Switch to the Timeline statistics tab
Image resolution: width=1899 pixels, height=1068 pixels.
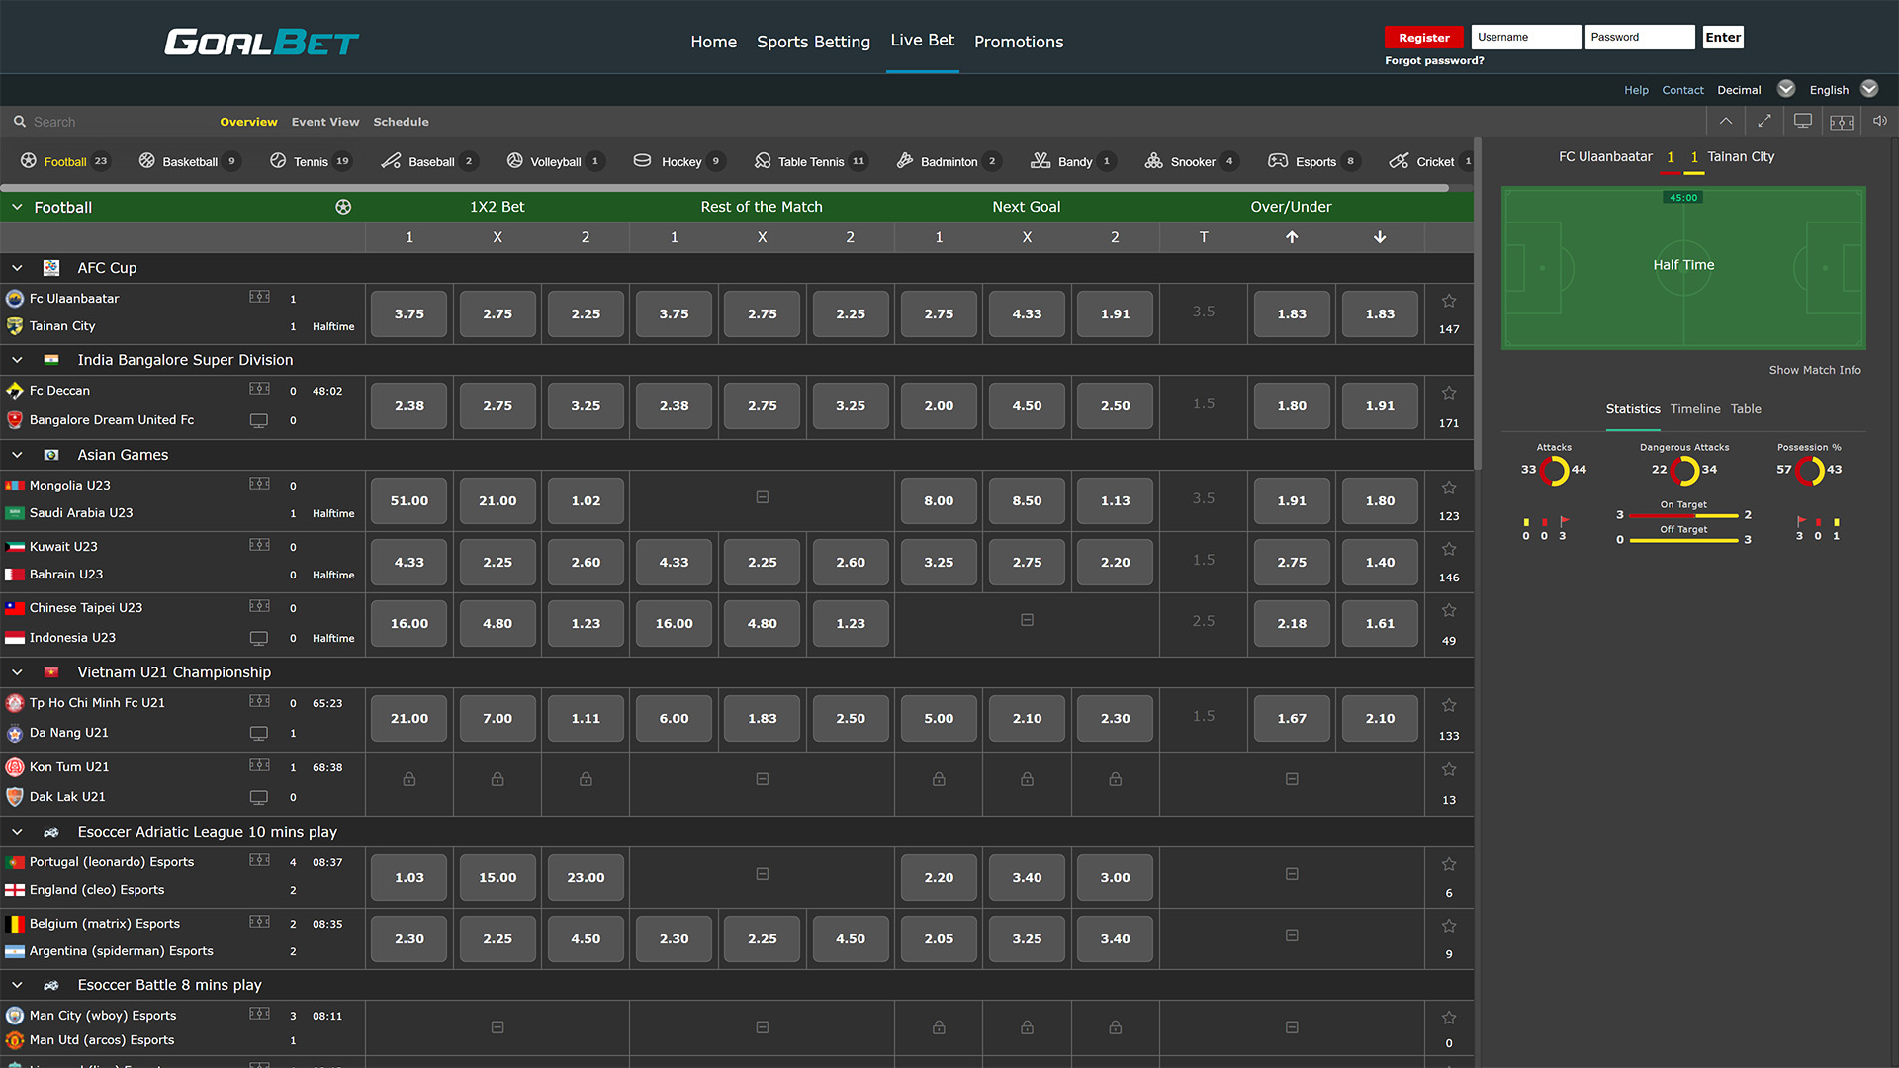point(1695,409)
